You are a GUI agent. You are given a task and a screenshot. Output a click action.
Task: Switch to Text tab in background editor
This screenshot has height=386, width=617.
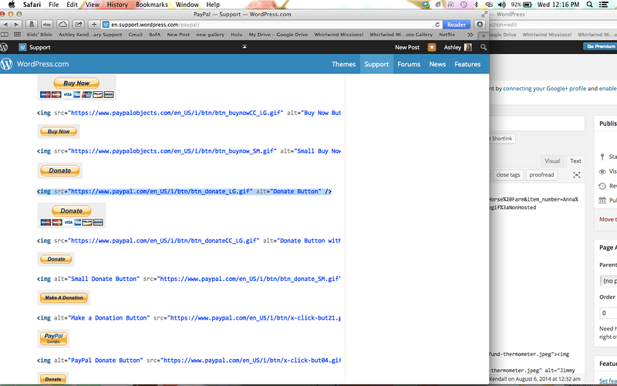[x=575, y=161]
